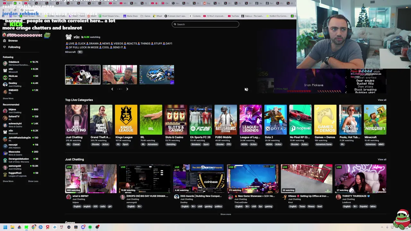Screen dimensions: 411x231
Task: Open schneckyirl recommended channel
Action: [x=20, y=125]
